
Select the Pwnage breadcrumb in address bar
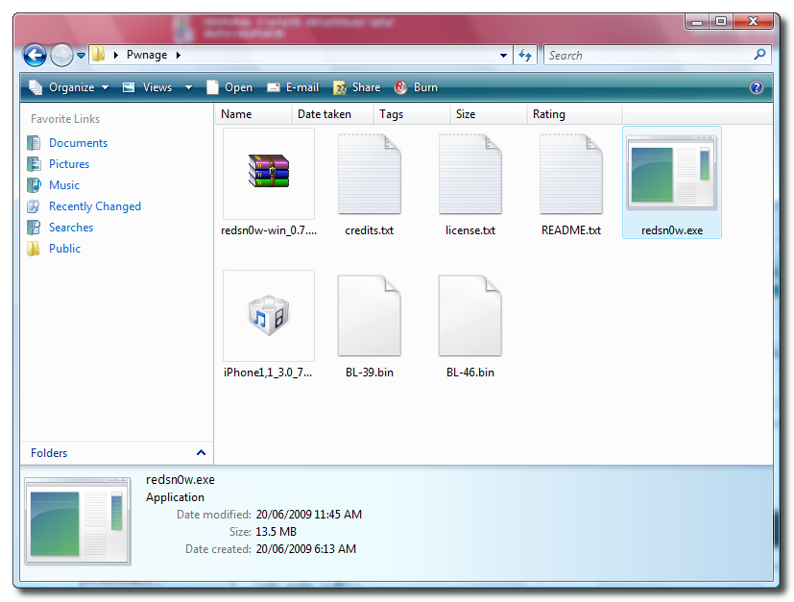pyautogui.click(x=146, y=55)
